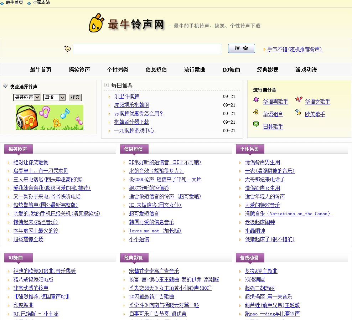Screen dimensions: 352x320
Task: Open the 宋慧乔步步高广告音乐 link
Action: [154, 271]
